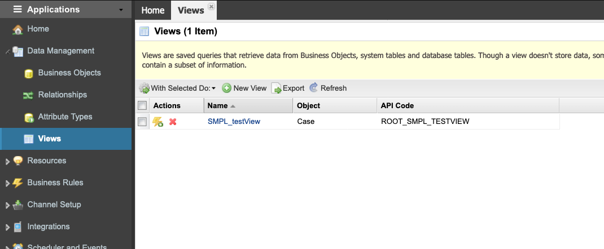Click the API Code column header
The width and height of the screenshot is (604, 249).
[x=467, y=106]
